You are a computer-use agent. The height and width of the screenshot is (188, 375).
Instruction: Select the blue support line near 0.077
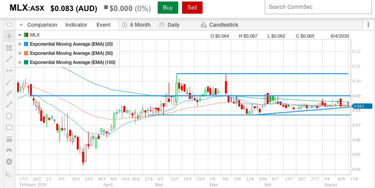(x=249, y=115)
